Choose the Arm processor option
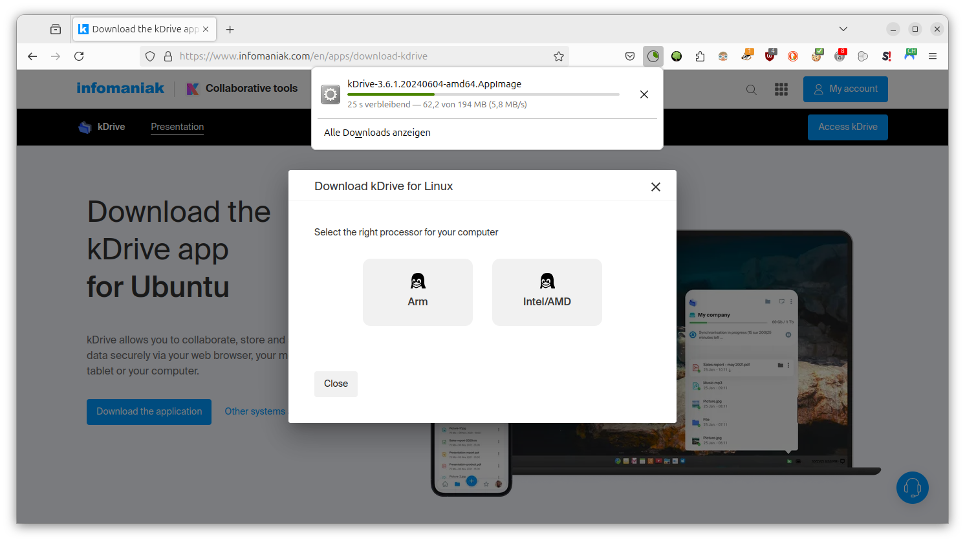 [417, 292]
